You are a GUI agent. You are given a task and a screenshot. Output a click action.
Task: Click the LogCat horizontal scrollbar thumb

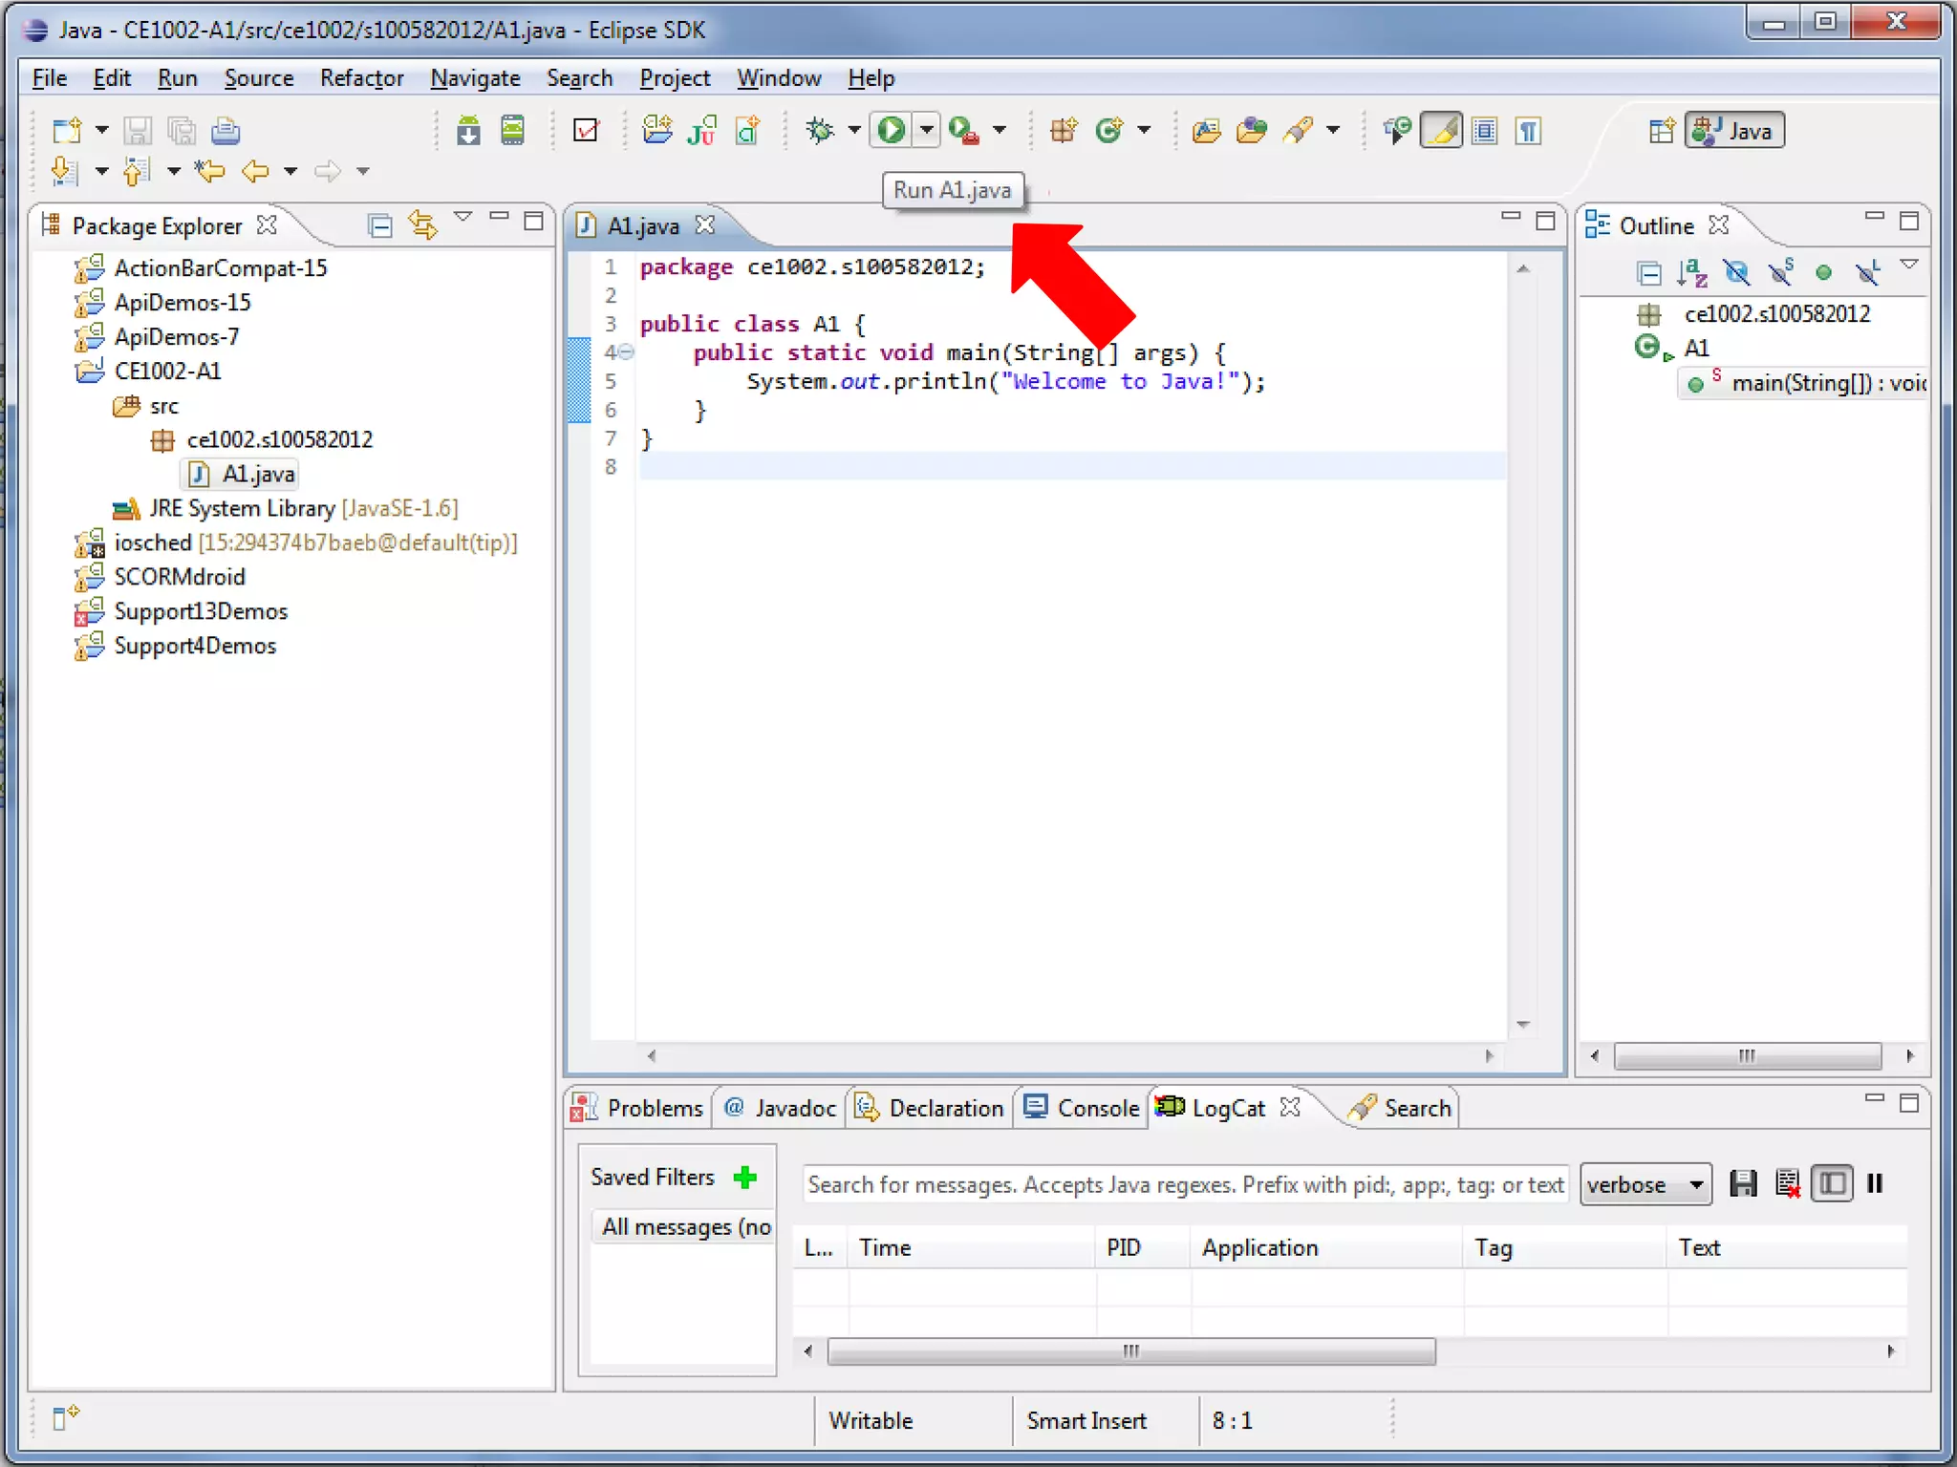[x=1131, y=1351]
